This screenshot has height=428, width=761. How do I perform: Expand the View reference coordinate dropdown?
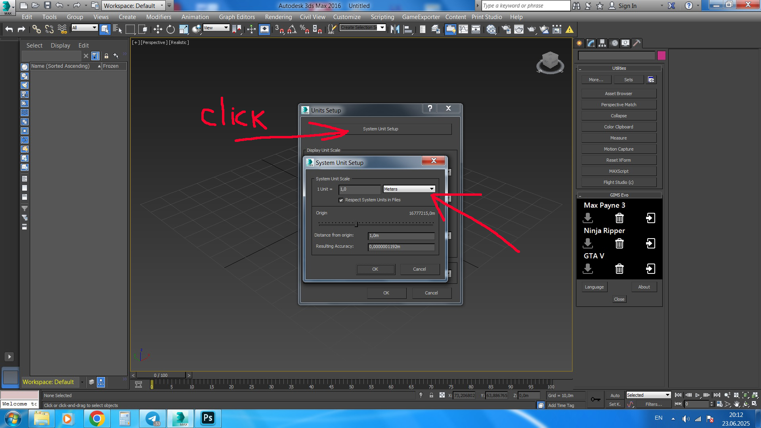coord(216,28)
